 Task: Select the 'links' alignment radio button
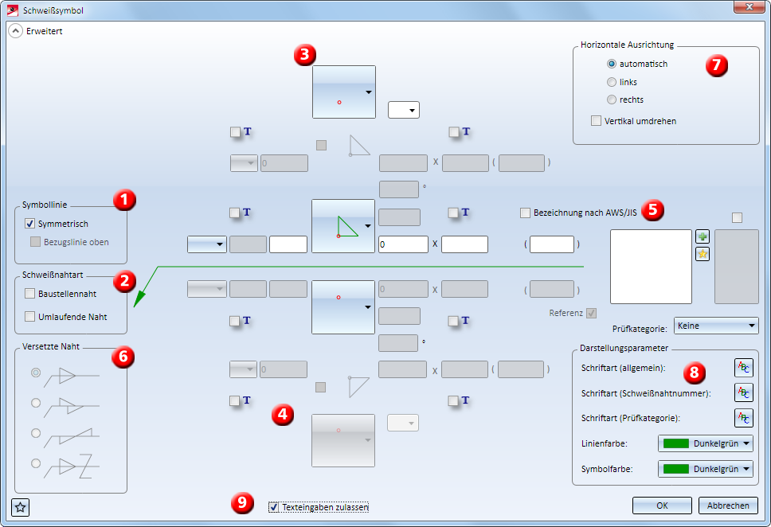click(612, 82)
